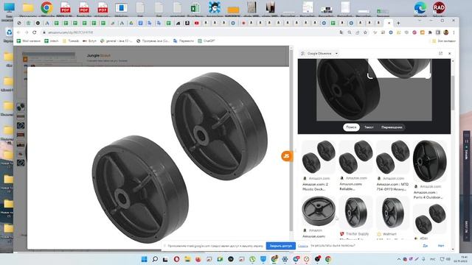Click the browser Back arrow
This screenshot has height=265, width=472.
tap(18, 32)
